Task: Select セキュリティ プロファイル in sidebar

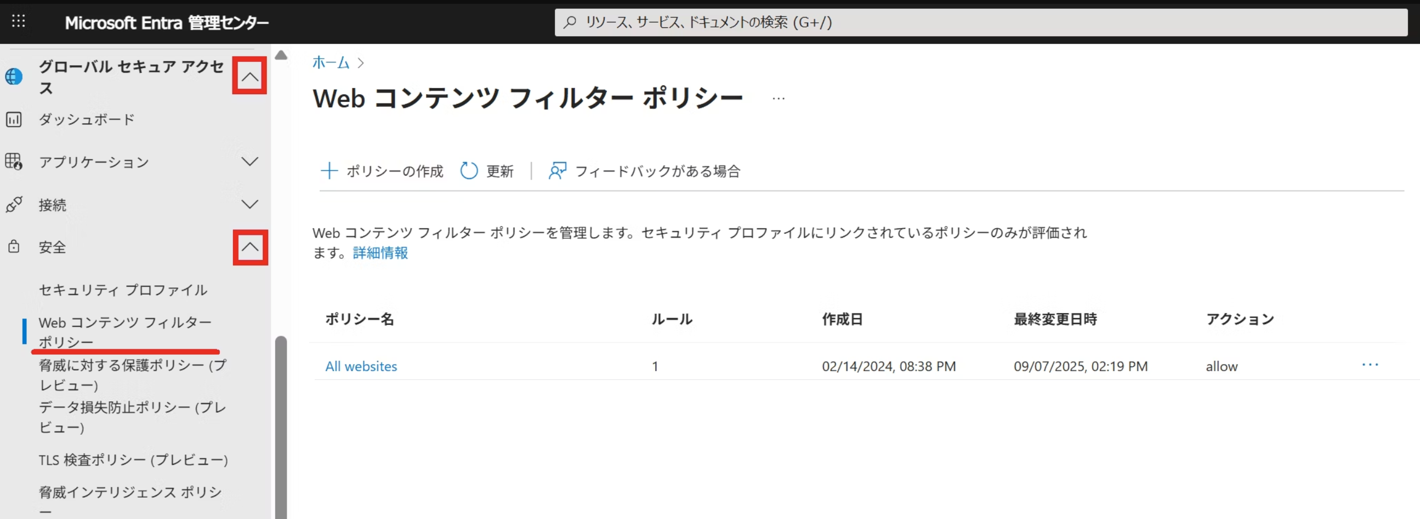Action: coord(123,290)
